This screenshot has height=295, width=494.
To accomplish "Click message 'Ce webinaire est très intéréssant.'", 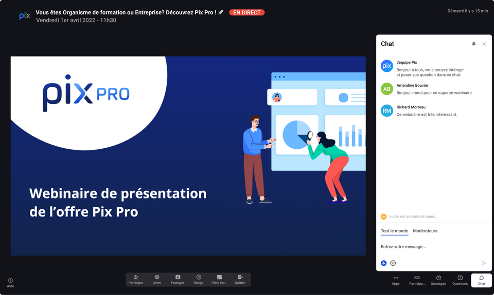I will 427,115.
